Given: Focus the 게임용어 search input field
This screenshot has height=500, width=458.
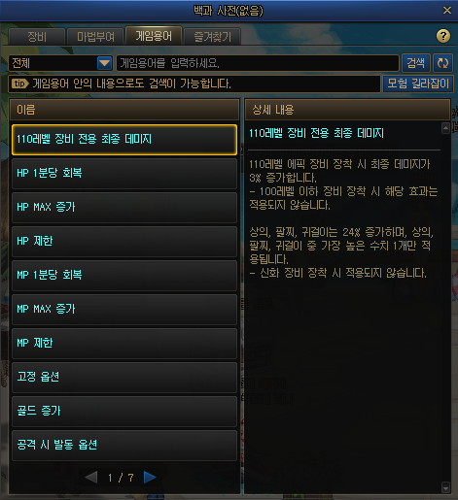Looking at the screenshot, I should pyautogui.click(x=258, y=63).
